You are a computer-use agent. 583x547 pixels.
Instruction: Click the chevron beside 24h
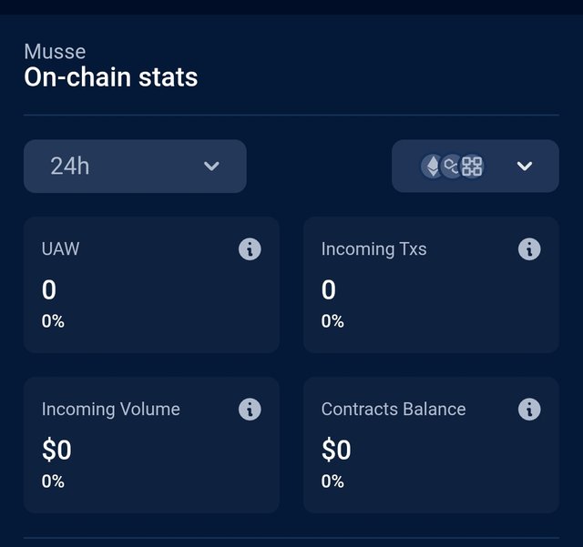pos(211,166)
